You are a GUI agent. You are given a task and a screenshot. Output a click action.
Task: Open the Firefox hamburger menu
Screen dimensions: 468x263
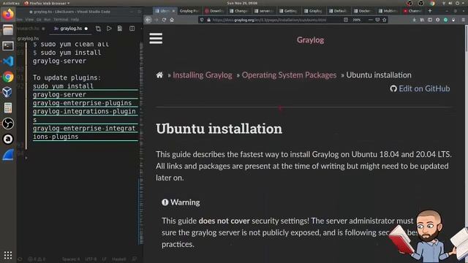click(x=463, y=20)
